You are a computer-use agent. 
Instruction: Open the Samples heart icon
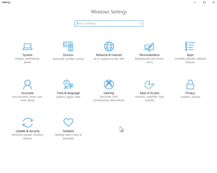click(68, 122)
